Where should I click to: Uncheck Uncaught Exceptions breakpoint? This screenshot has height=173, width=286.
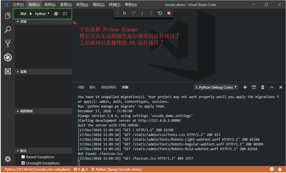23,163
